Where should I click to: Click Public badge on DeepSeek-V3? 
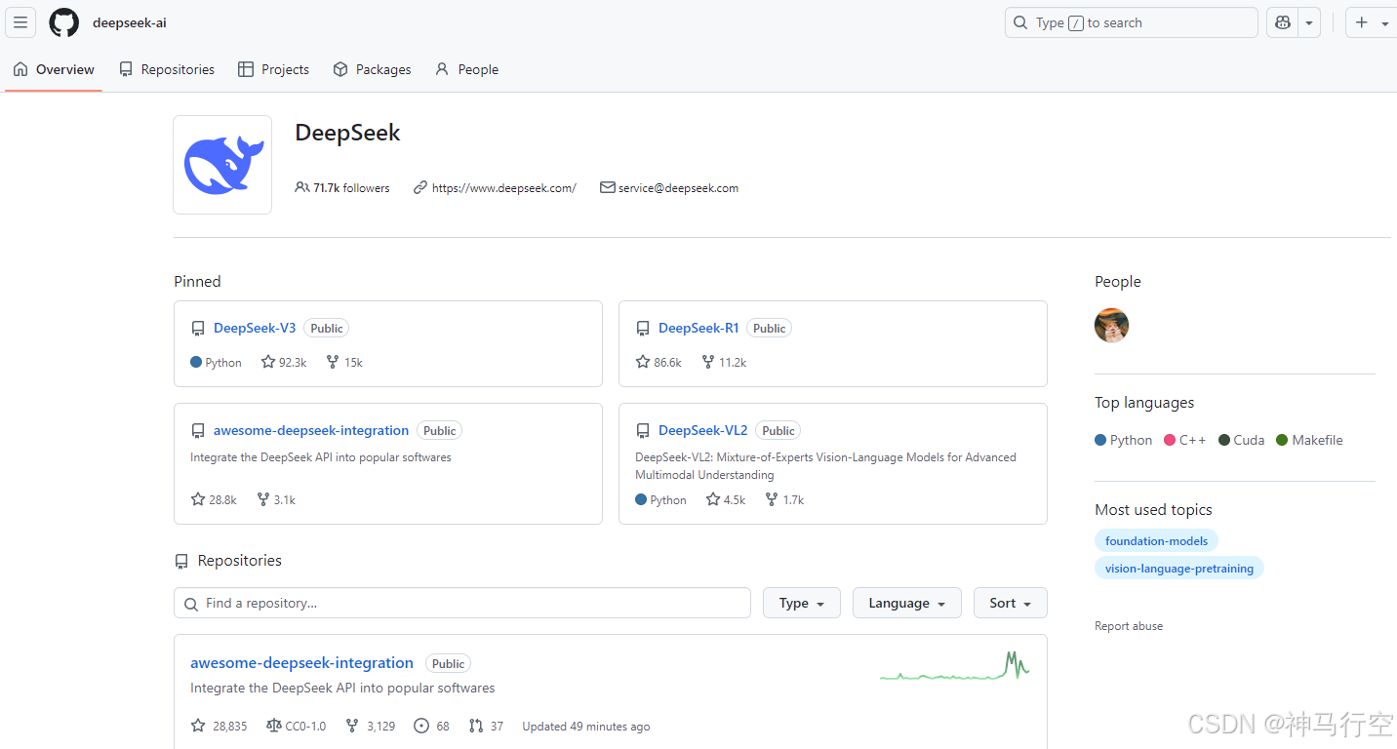(x=327, y=329)
